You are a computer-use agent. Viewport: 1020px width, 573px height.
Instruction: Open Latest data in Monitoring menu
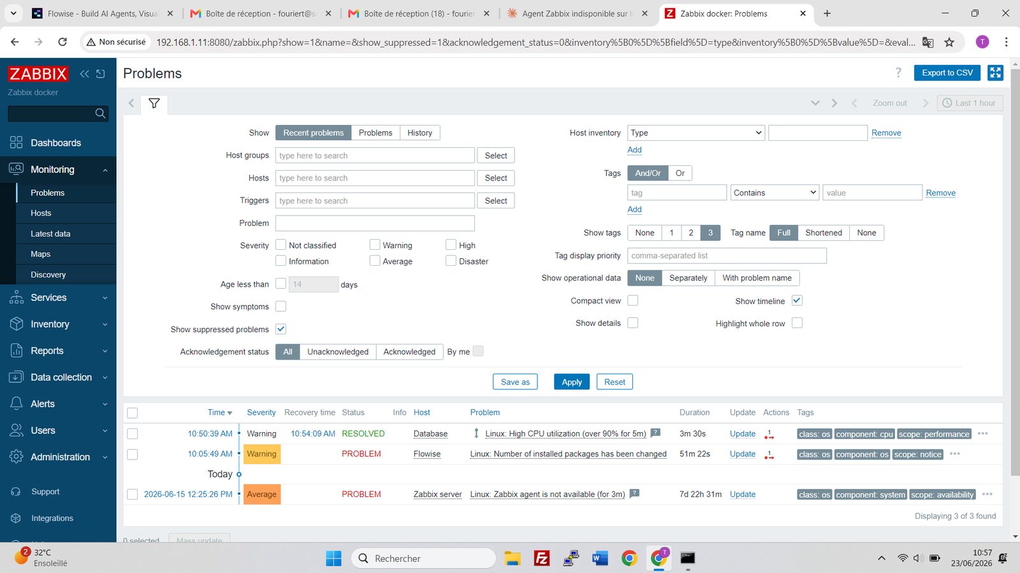tap(50, 234)
